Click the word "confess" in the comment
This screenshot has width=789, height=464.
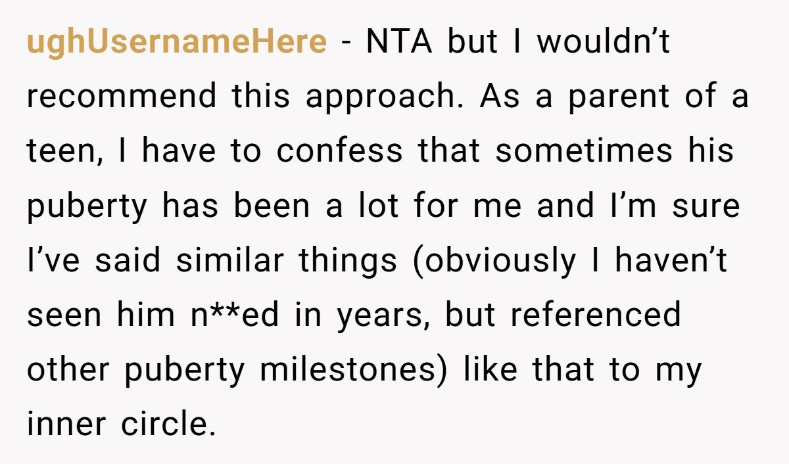coord(339,151)
